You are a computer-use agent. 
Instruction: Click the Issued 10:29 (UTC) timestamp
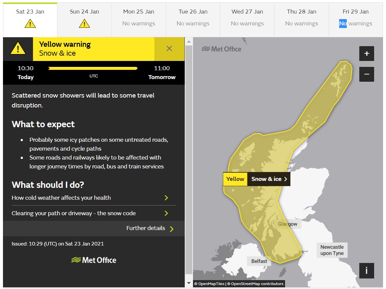coord(58,244)
